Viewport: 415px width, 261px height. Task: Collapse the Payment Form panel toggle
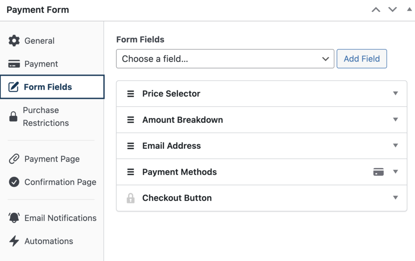(409, 9)
